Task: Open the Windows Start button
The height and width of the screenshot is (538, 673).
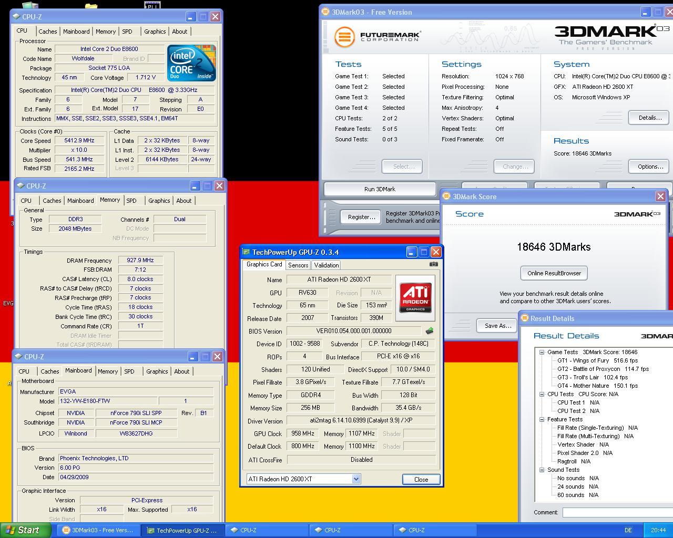Action: 25,530
